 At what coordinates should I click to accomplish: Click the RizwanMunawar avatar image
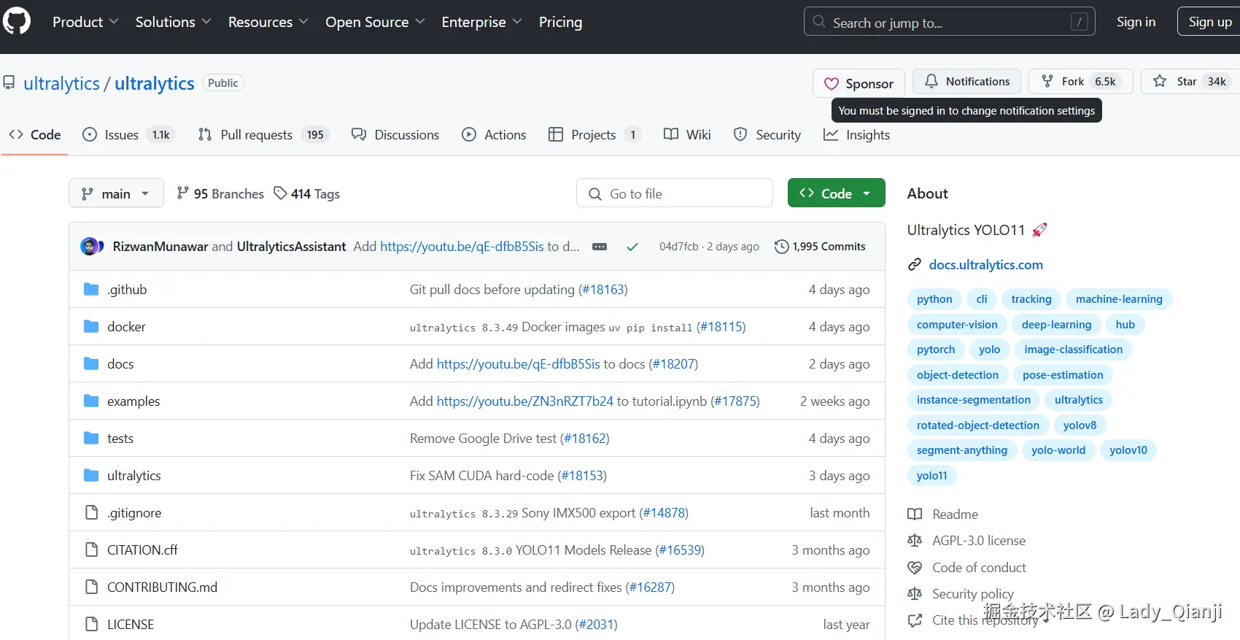90,247
